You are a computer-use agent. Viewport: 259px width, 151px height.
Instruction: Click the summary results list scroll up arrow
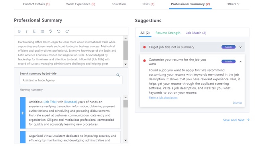(x=126, y=97)
